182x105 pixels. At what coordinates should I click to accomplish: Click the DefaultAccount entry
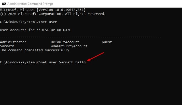click(65, 42)
